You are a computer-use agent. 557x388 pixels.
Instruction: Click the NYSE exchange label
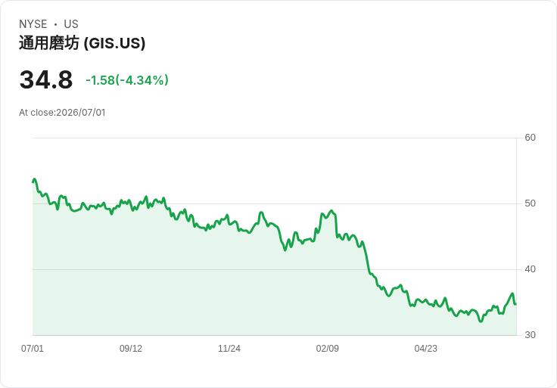pos(33,24)
